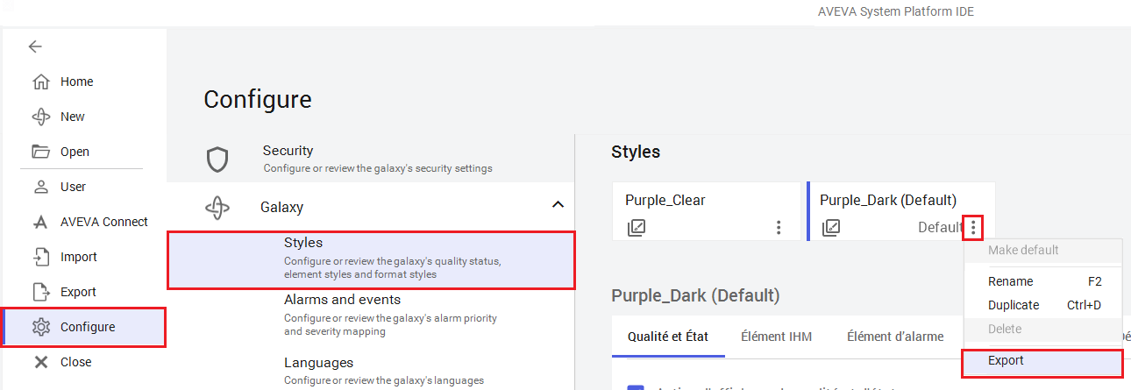Open Purple_Clear three-dot options menu
Image resolution: width=1131 pixels, height=390 pixels.
point(779,228)
